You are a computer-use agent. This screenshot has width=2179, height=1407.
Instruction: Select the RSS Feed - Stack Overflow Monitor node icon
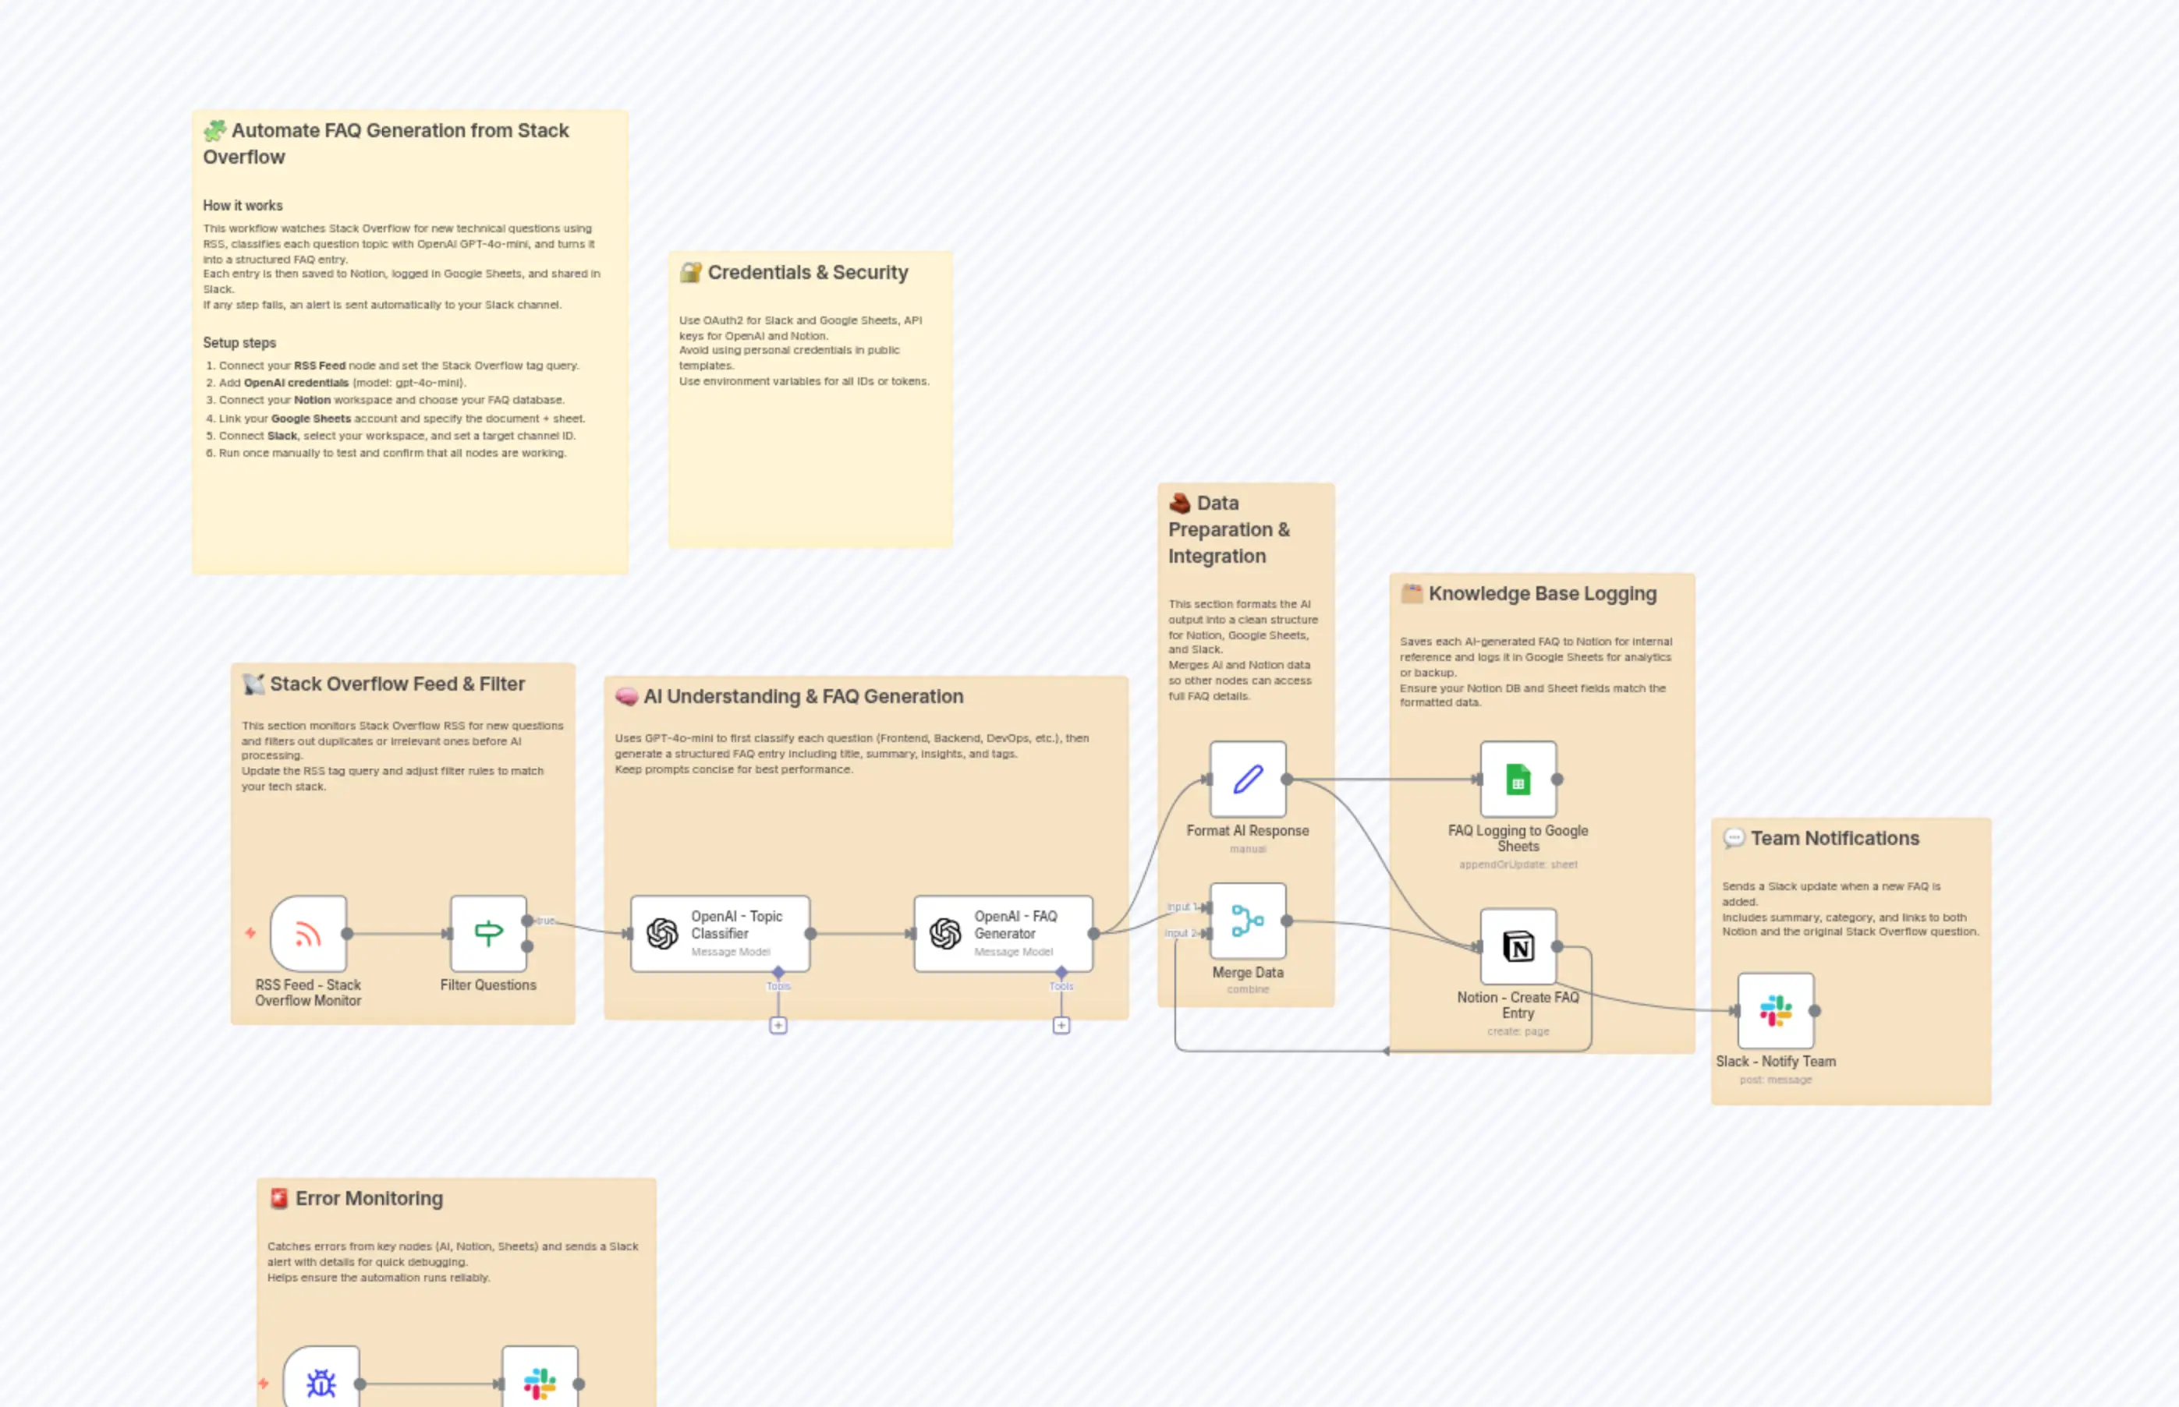[x=308, y=934]
